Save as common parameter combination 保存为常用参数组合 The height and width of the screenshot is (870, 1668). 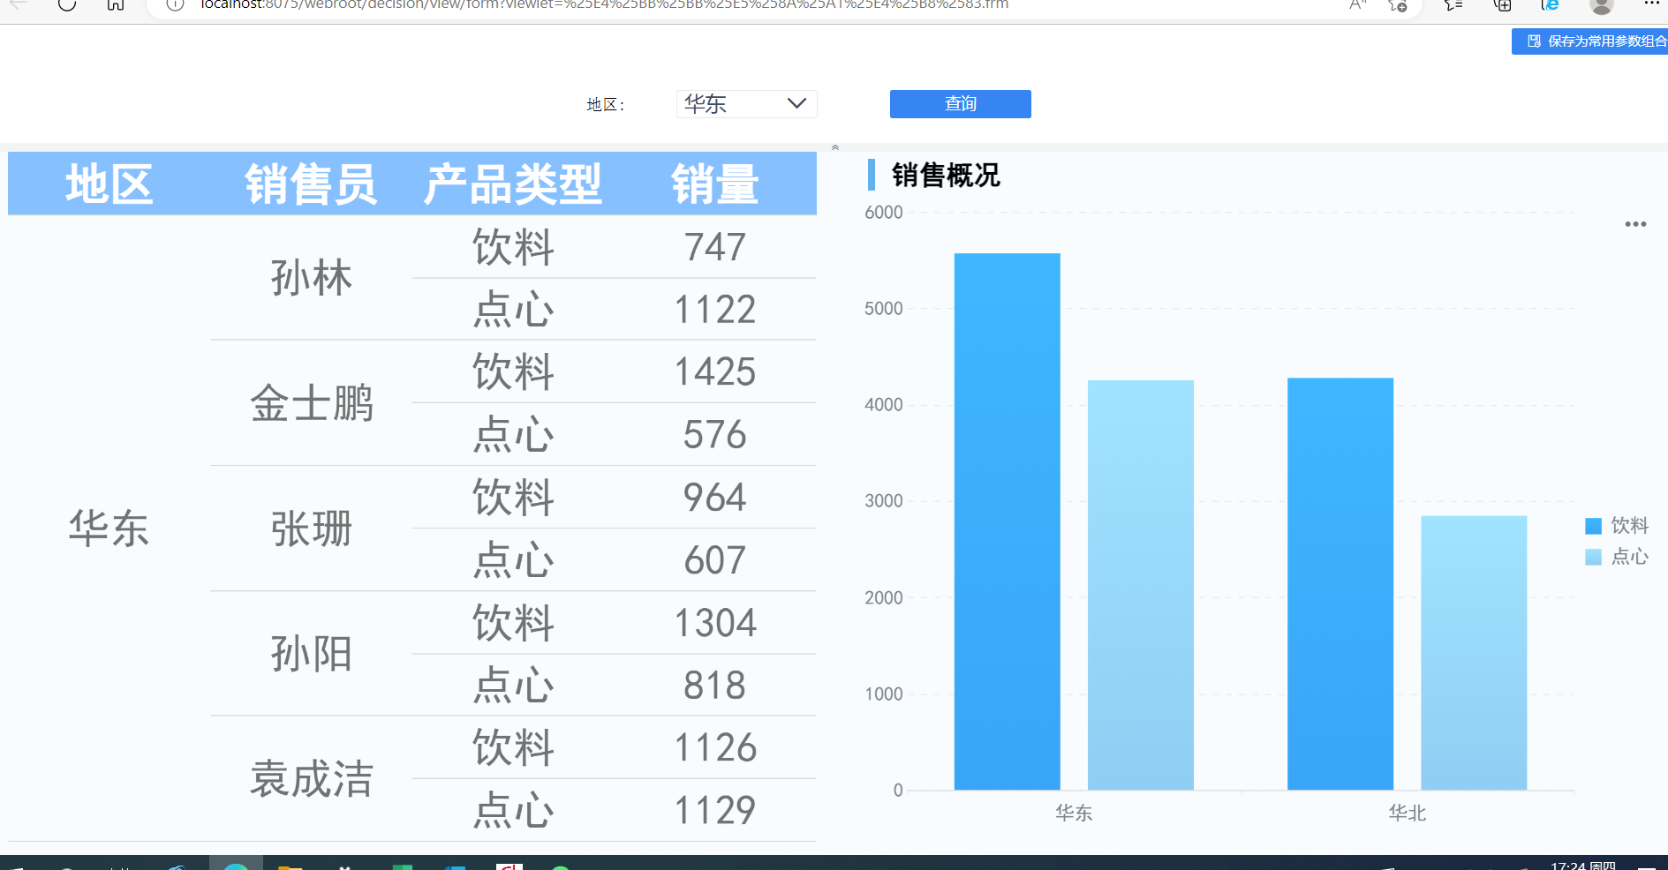1589,41
